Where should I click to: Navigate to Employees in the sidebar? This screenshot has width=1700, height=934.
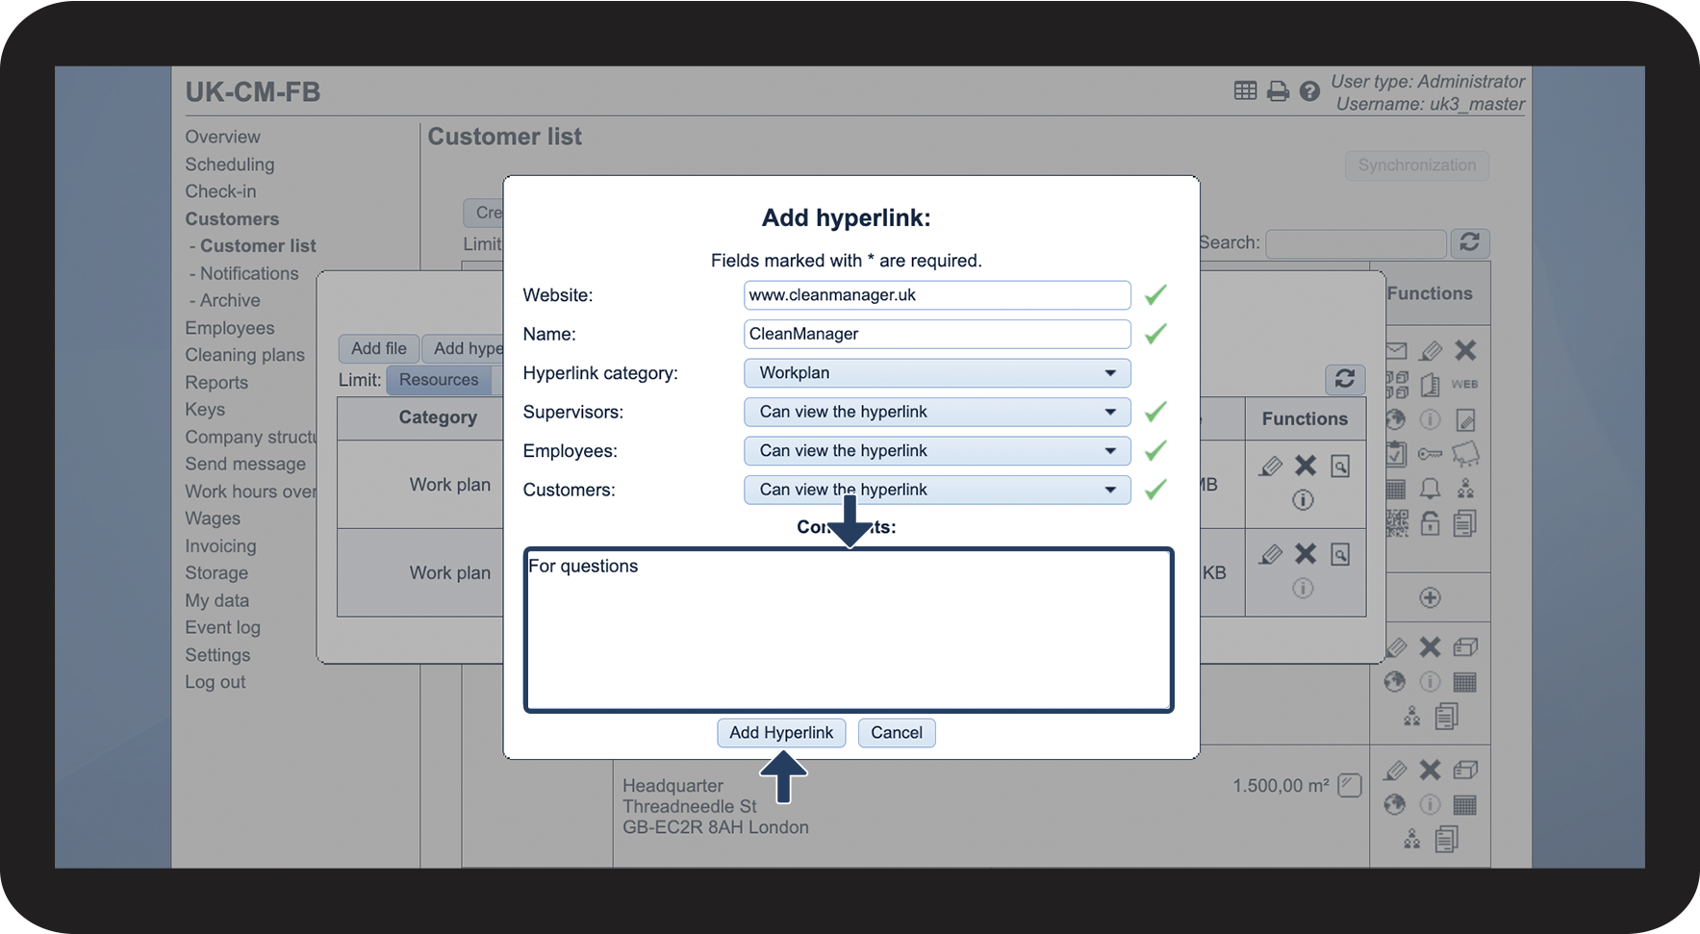(230, 328)
